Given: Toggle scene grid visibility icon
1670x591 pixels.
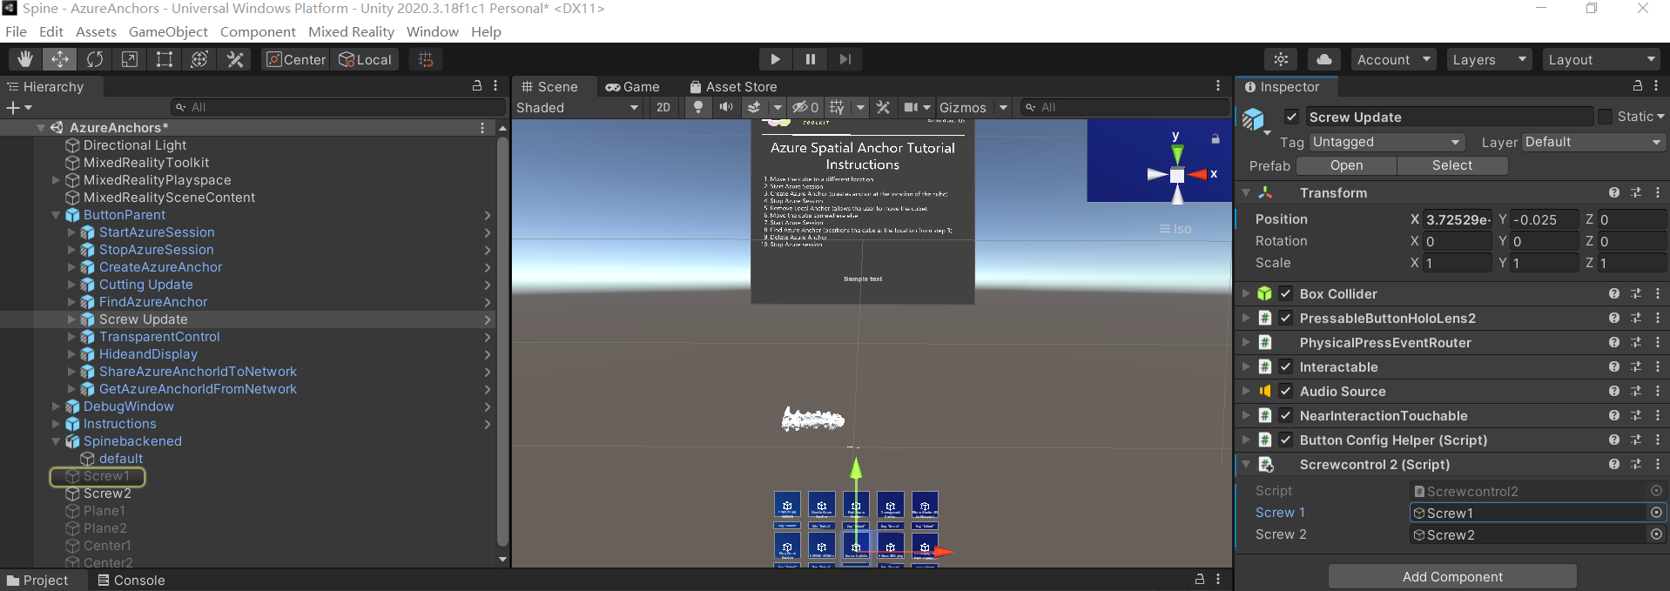Looking at the screenshot, I should pos(837,107).
